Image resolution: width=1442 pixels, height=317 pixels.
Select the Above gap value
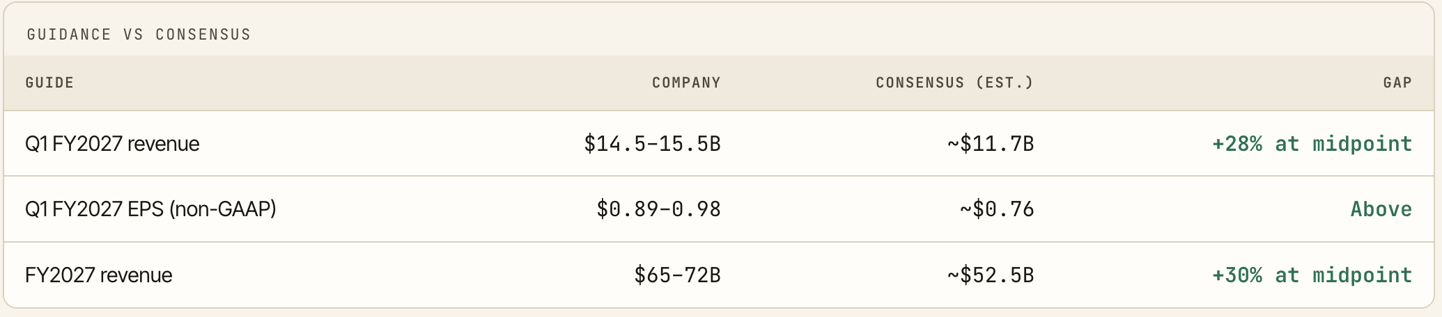(x=1381, y=209)
